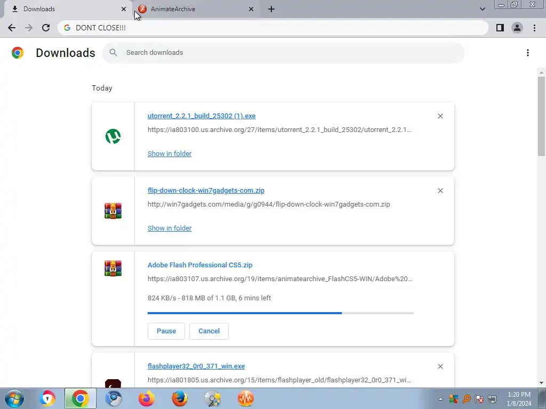Click the Show desktop strip

542,398
